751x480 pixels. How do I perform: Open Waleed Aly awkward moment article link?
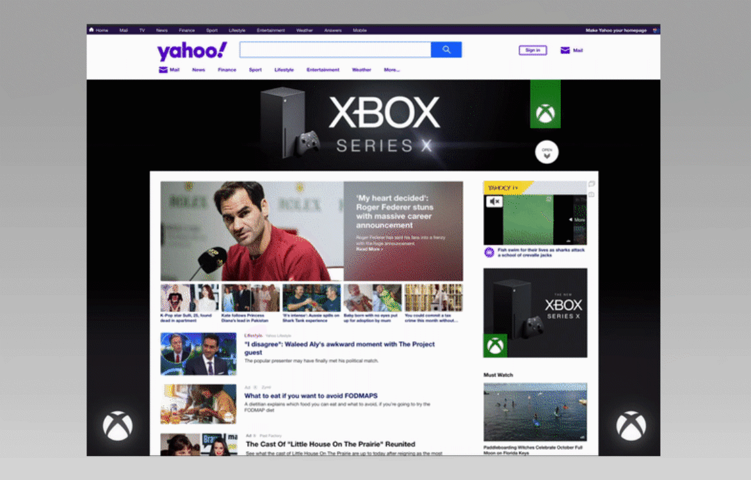point(339,348)
